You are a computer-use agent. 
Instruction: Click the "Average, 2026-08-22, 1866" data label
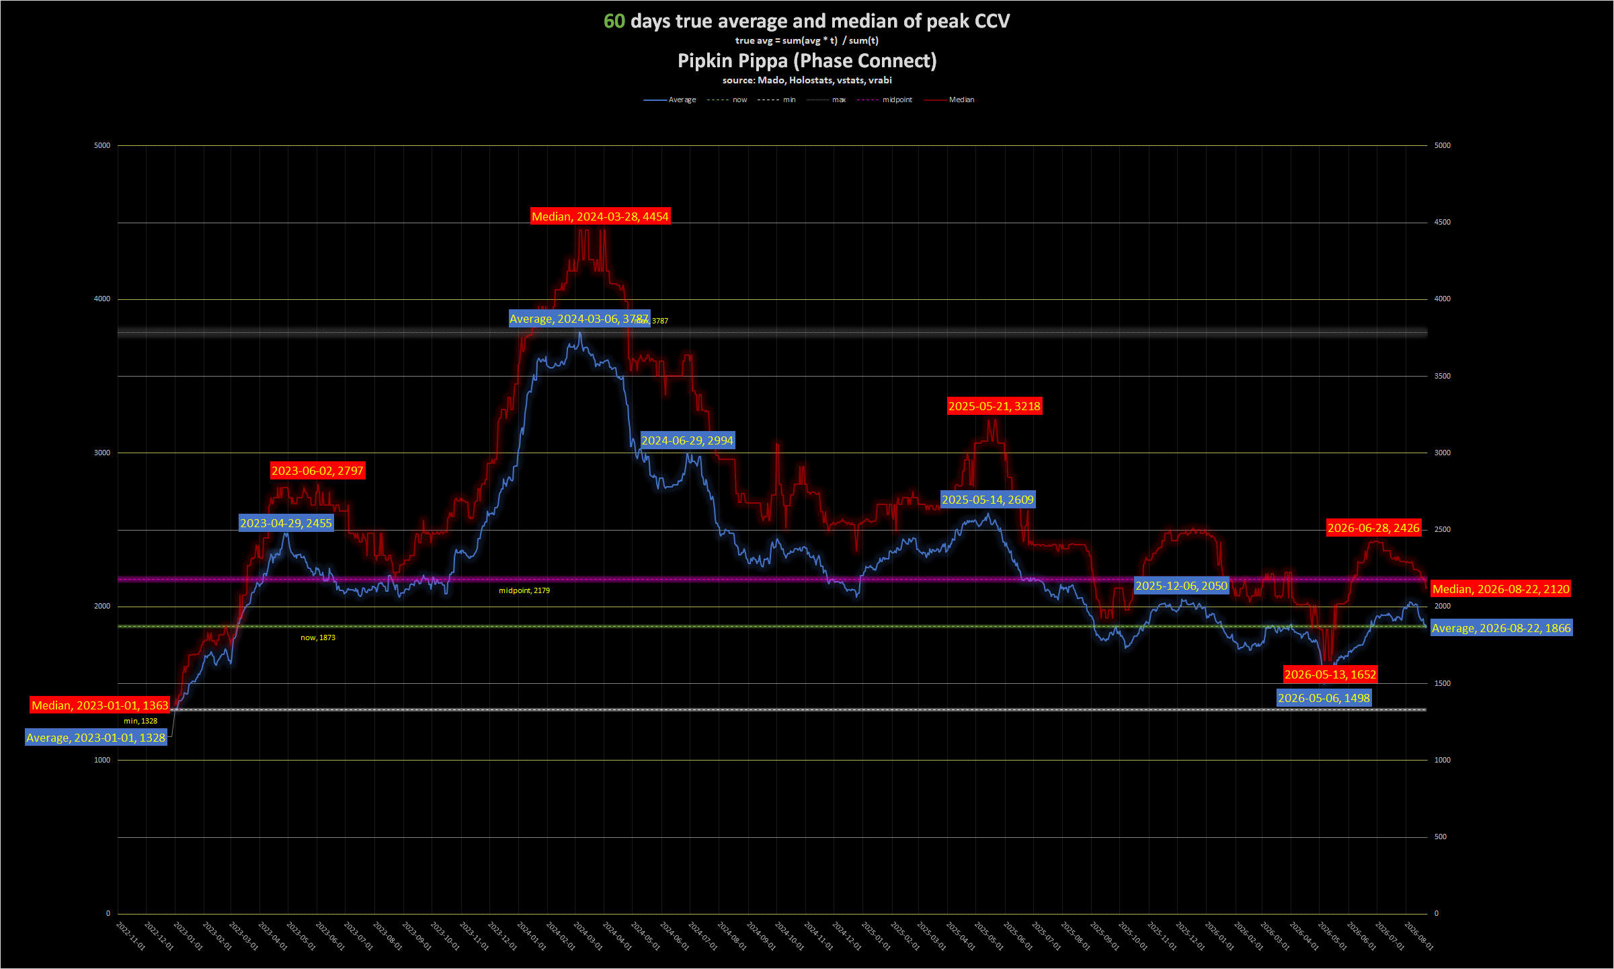tap(1502, 628)
